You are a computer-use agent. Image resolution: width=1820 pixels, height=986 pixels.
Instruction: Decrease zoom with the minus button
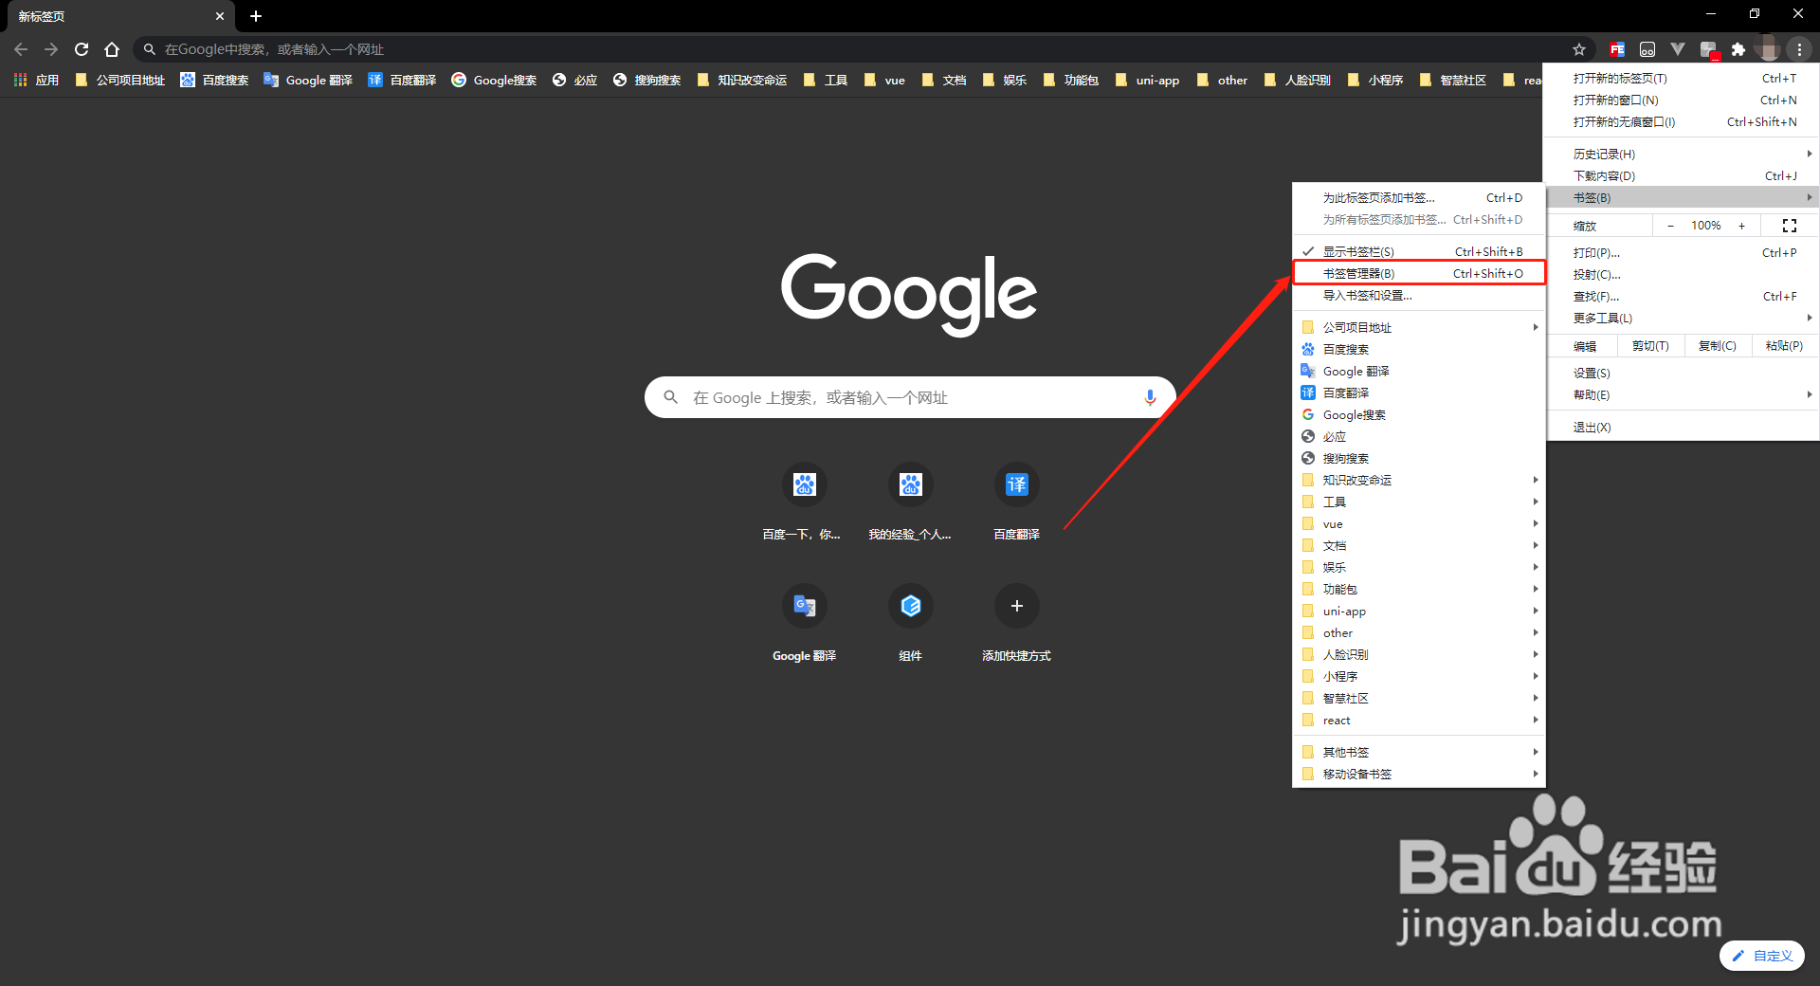tap(1670, 226)
